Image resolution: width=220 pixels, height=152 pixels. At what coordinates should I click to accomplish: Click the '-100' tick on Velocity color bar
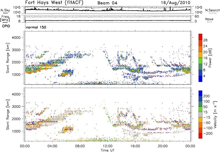[208, 128]
